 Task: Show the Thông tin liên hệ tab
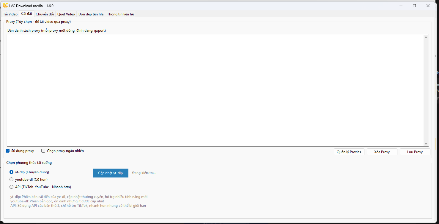coord(120,14)
